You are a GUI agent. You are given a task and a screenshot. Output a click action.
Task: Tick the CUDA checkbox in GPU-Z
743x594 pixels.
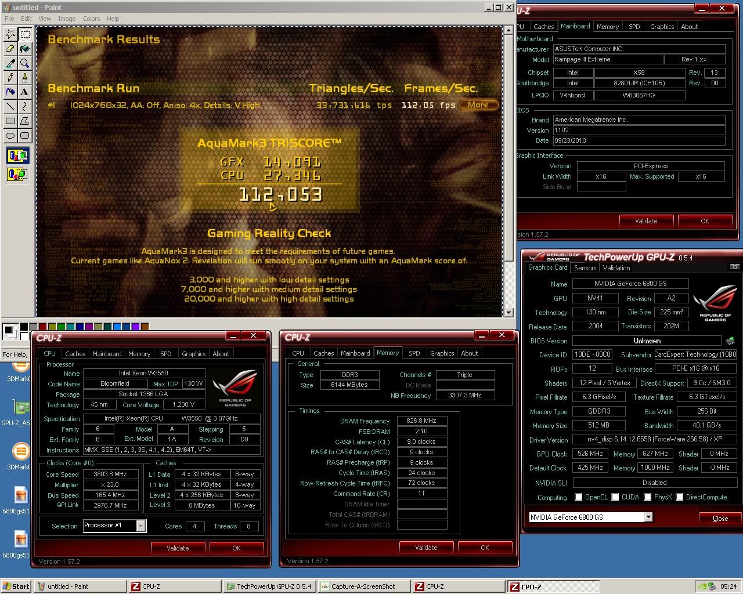coord(615,497)
